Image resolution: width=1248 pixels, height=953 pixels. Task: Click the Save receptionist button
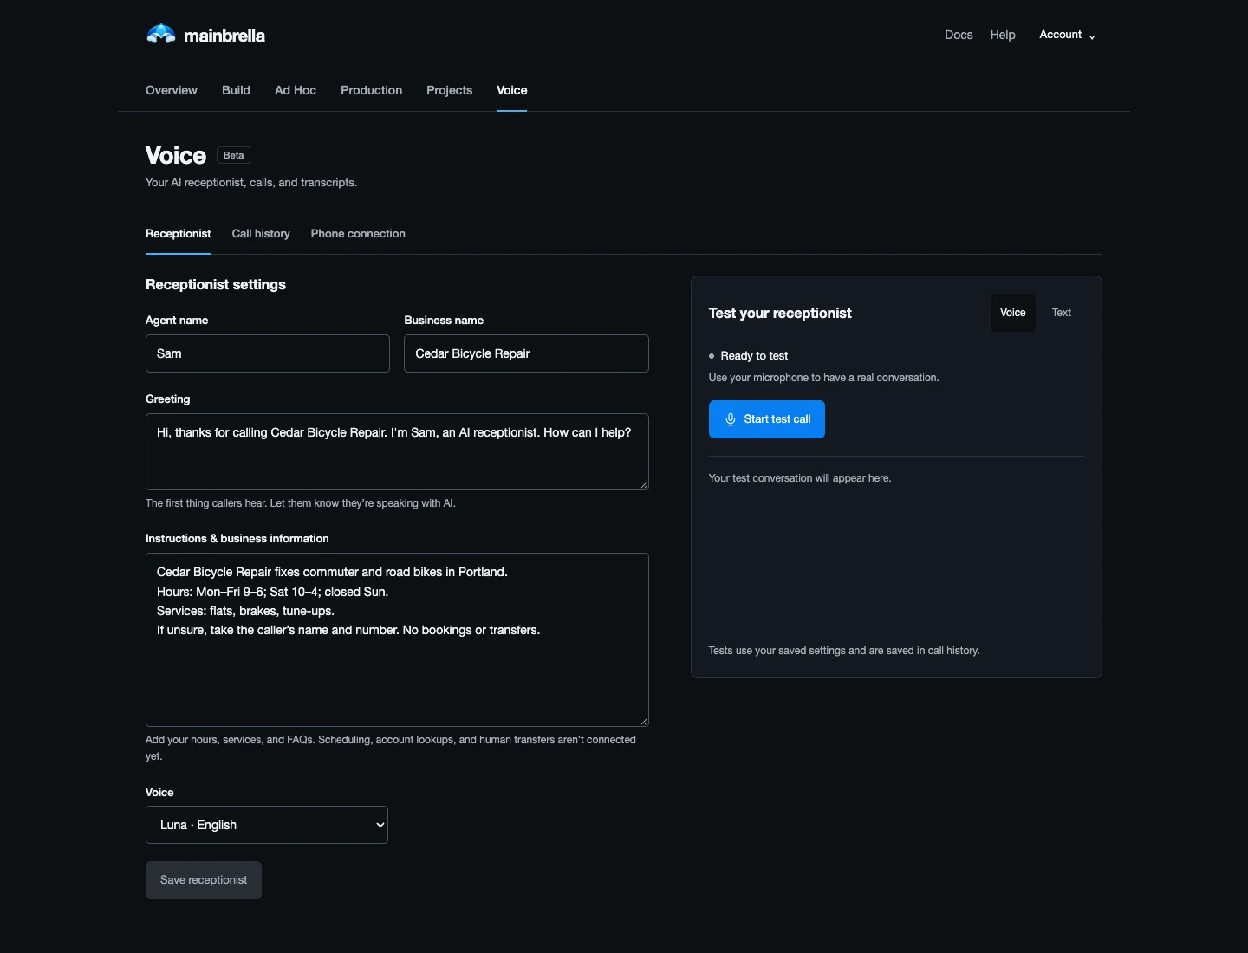[204, 880]
